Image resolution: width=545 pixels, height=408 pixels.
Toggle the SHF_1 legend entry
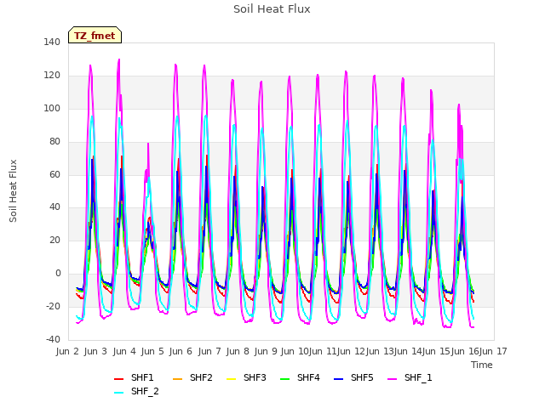point(410,377)
